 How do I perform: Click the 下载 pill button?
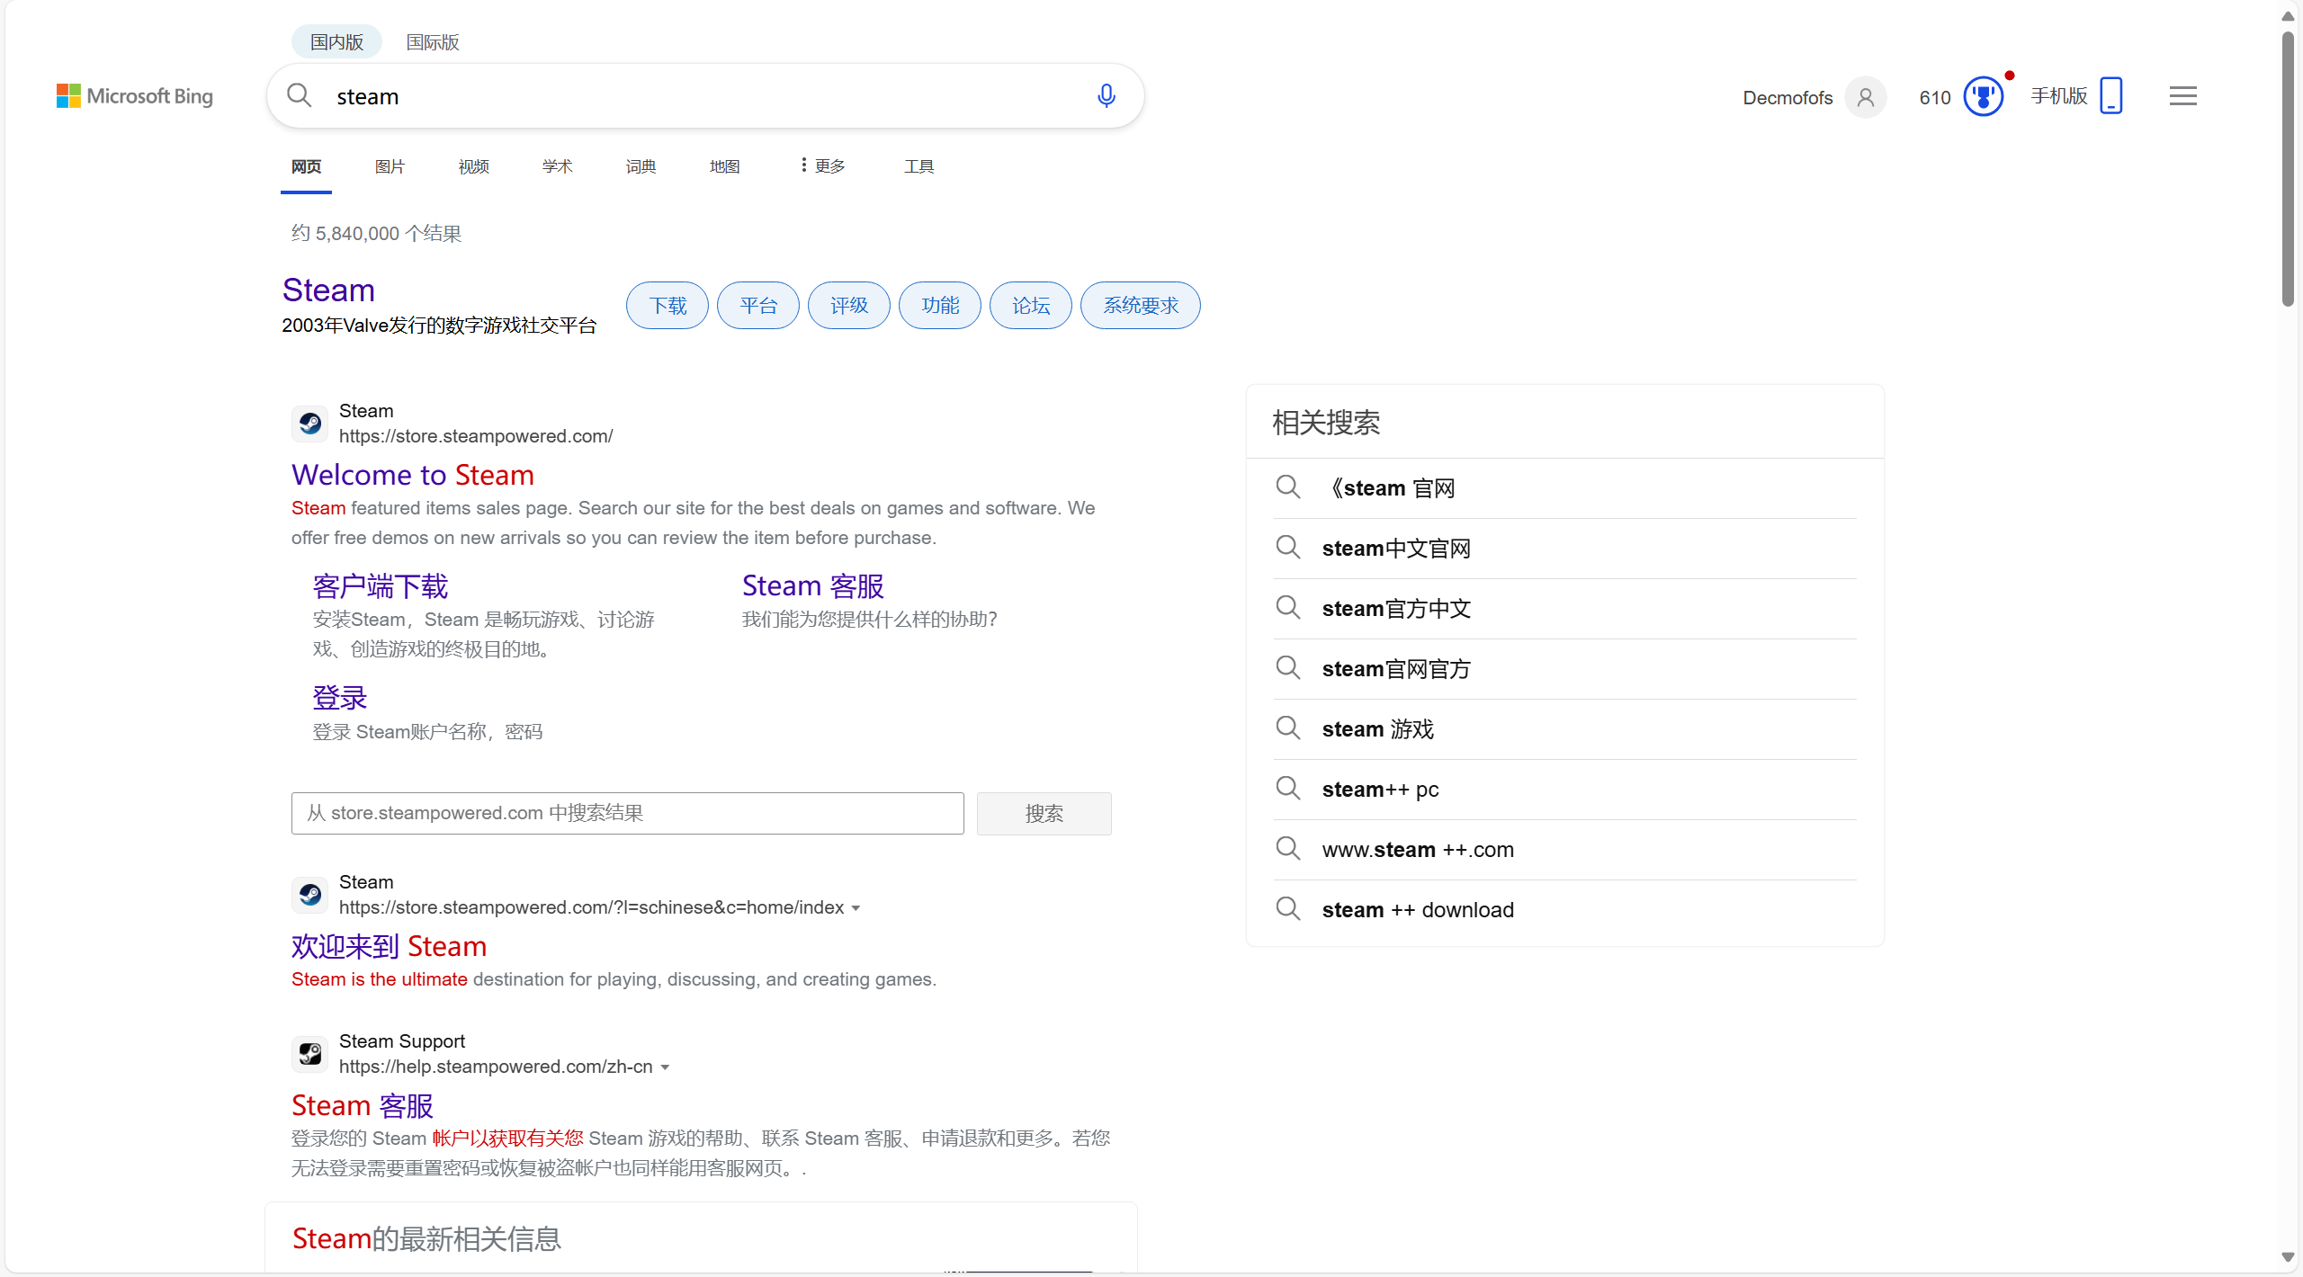coord(668,306)
